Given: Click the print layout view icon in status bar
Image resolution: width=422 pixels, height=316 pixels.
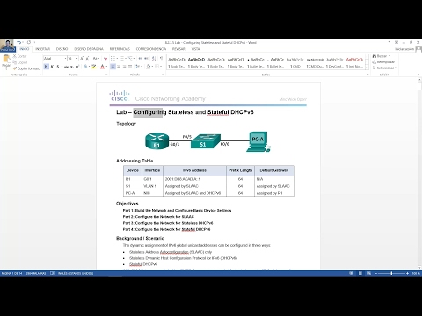Looking at the screenshot, I should 360,273.
